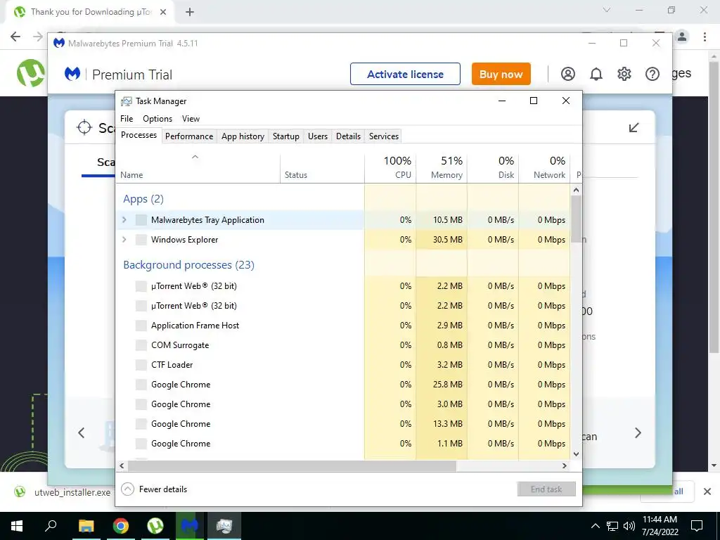Click the Task Manager horizontal scrollbar thumb

pos(292,465)
